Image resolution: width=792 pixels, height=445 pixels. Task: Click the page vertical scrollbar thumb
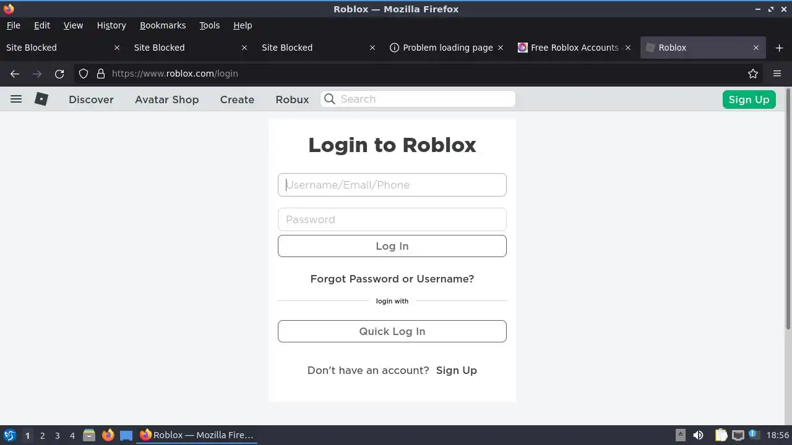(788, 209)
